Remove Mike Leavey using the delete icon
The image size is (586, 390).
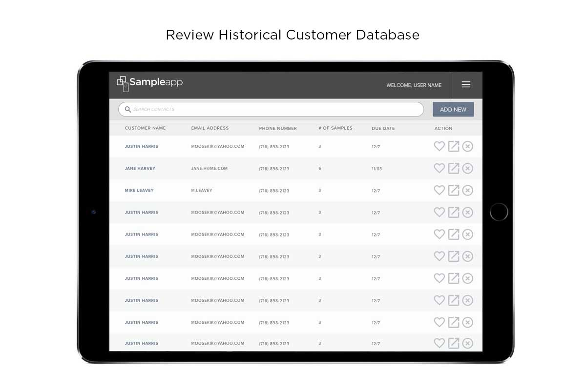click(x=467, y=190)
